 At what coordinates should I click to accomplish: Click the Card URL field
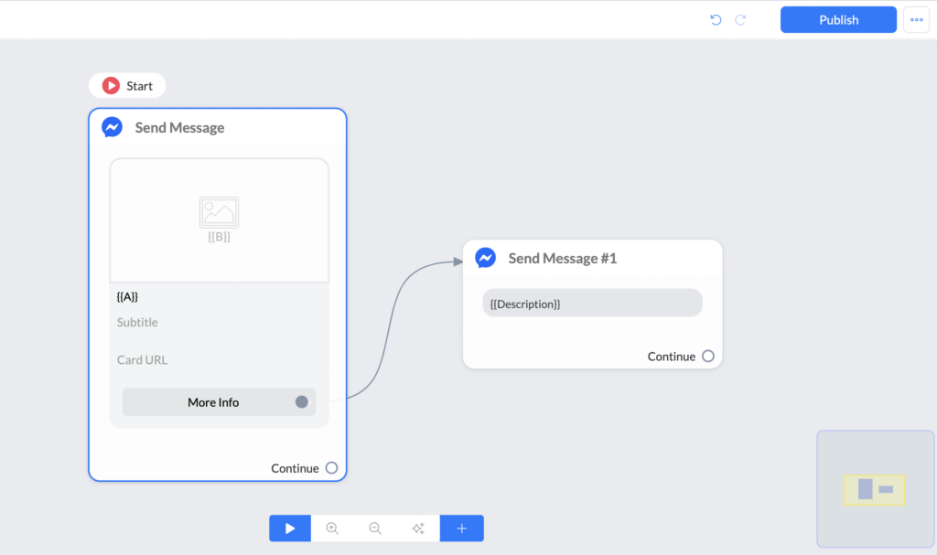coord(142,359)
